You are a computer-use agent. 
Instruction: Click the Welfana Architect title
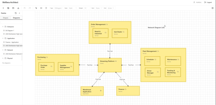pos(10,2)
